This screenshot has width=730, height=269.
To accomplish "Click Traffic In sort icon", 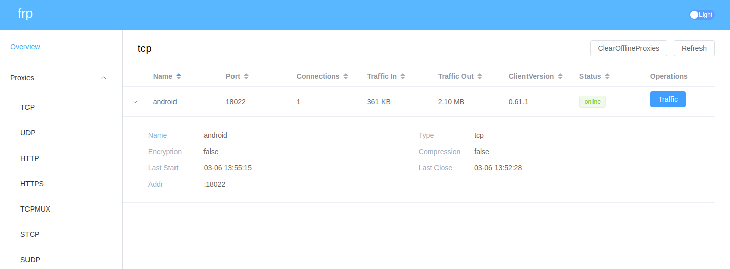I will pos(403,76).
